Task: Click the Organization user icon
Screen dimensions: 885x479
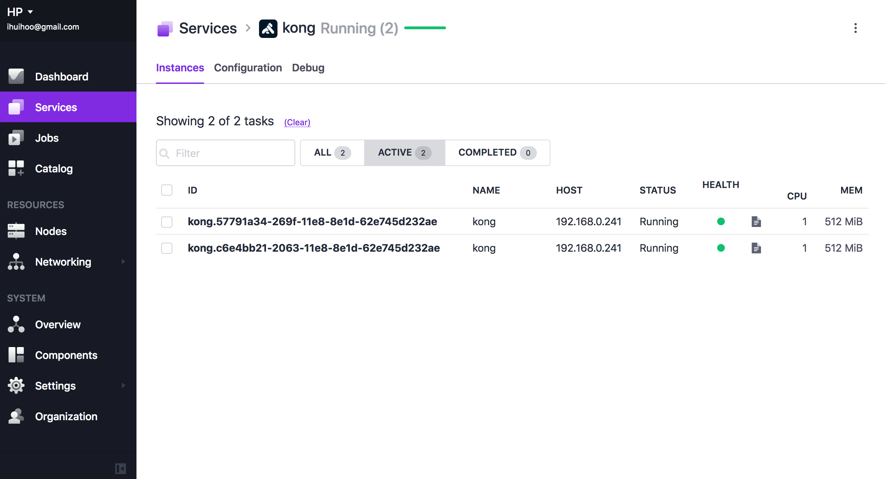Action: tap(16, 416)
